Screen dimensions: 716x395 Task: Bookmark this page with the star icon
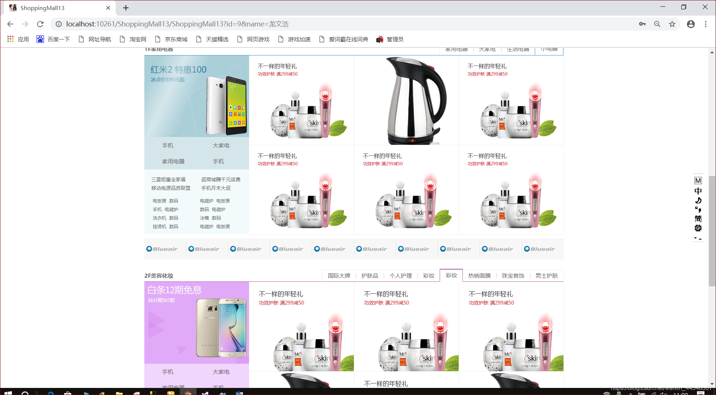point(672,24)
